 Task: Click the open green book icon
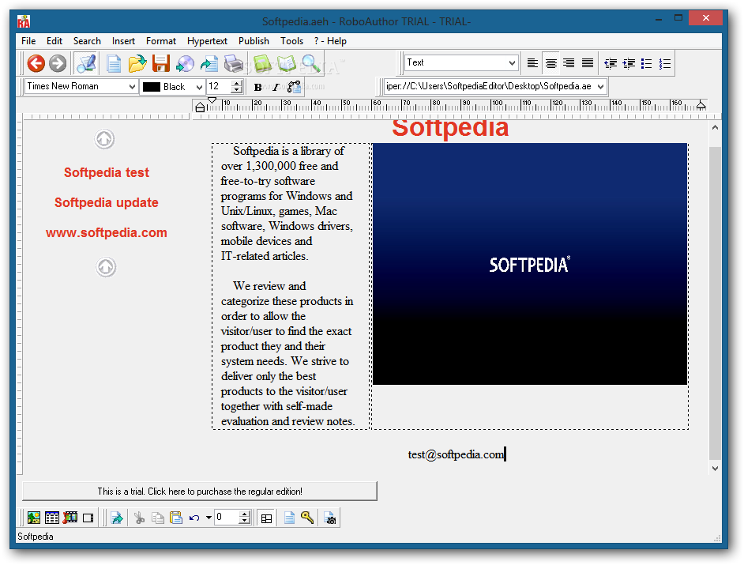[286, 63]
